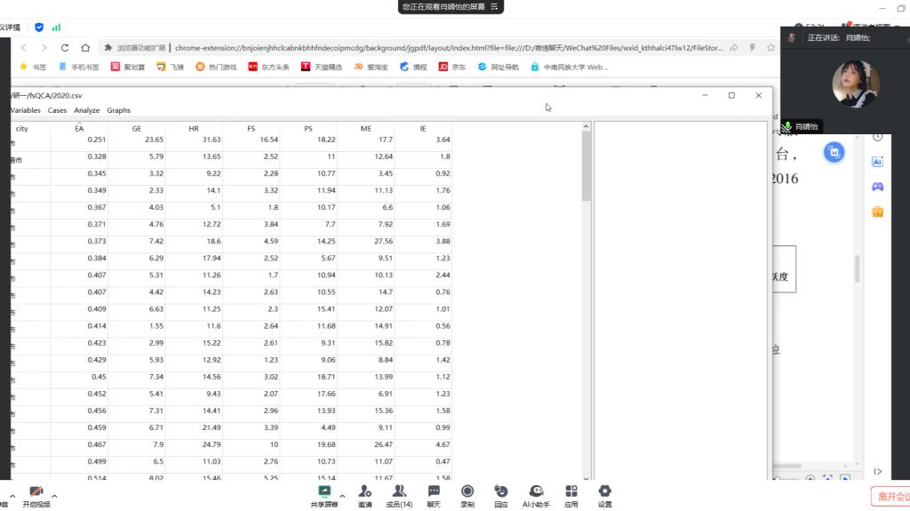The height and width of the screenshot is (511, 910).
Task: Click the data table scroll up arrow
Action: (x=587, y=126)
